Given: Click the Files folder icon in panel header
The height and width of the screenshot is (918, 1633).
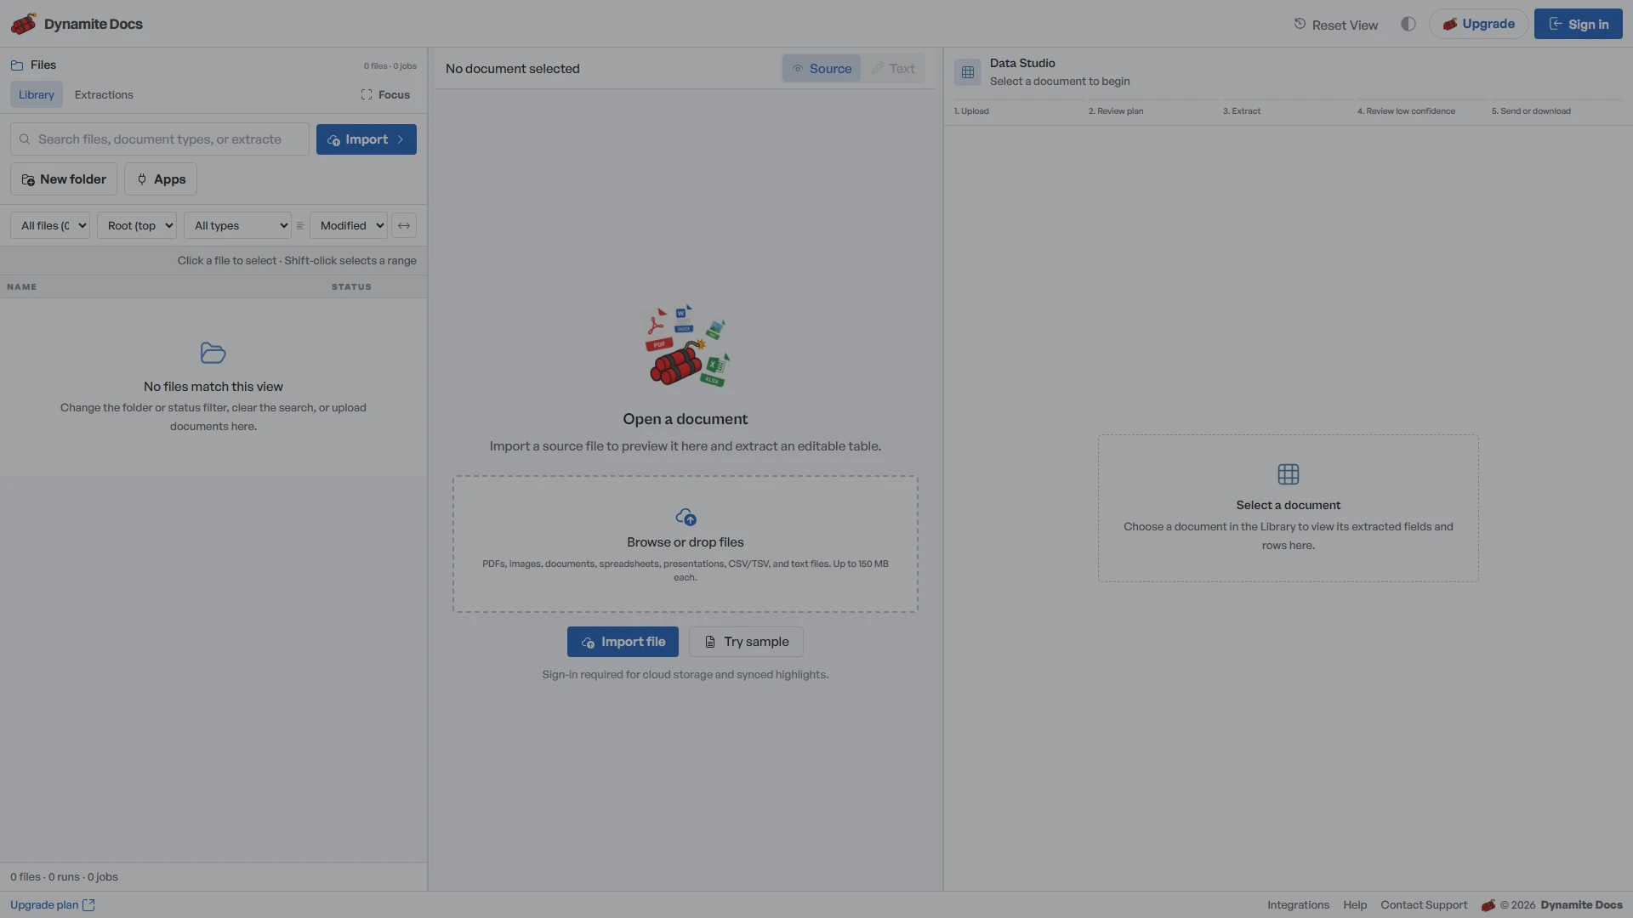Looking at the screenshot, I should [17, 65].
